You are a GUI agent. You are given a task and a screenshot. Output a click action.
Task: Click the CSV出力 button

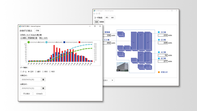click(x=39, y=94)
